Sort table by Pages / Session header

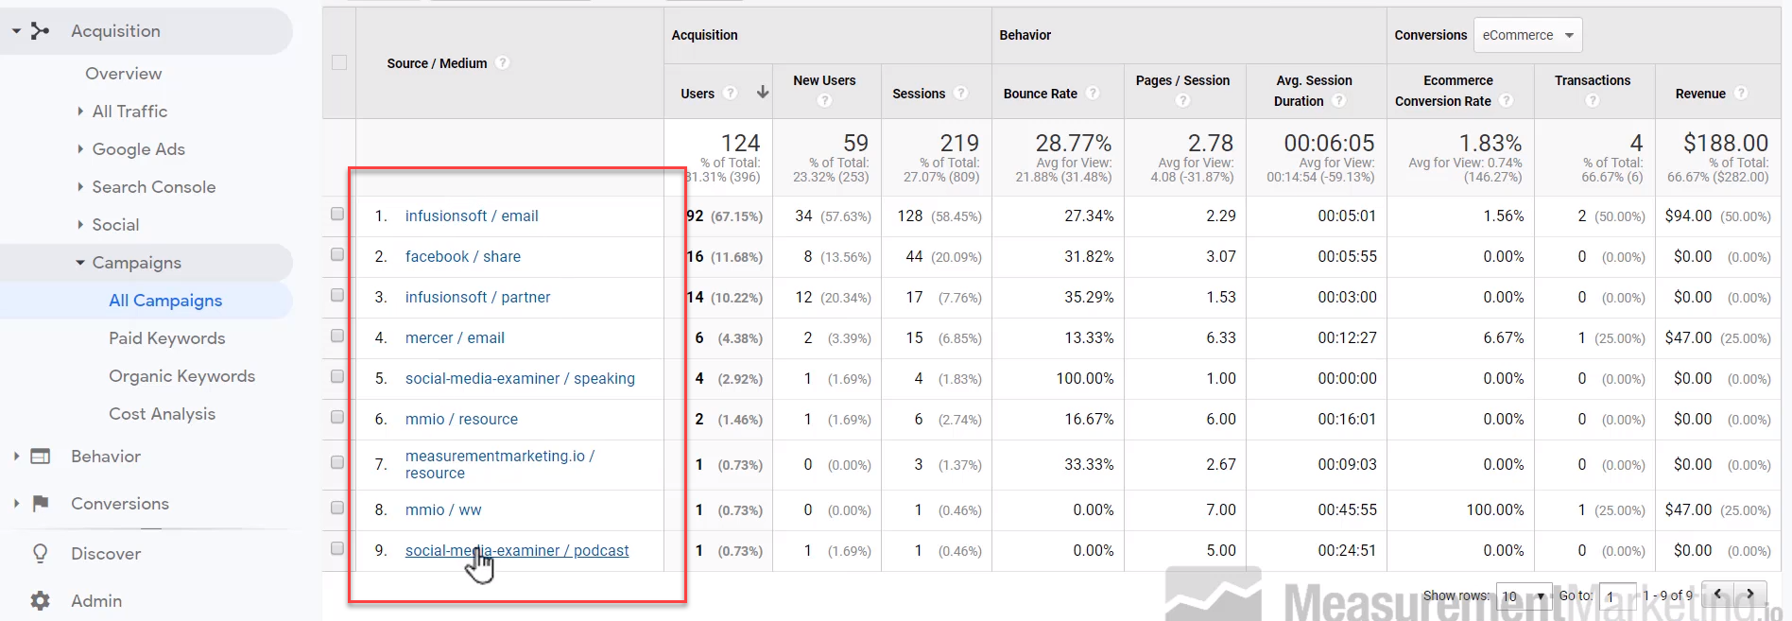tap(1183, 80)
